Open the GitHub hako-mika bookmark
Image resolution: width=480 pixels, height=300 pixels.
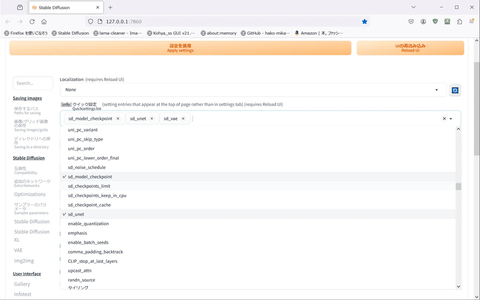pyautogui.click(x=265, y=33)
